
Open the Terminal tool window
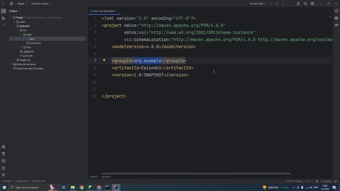pos(4,161)
